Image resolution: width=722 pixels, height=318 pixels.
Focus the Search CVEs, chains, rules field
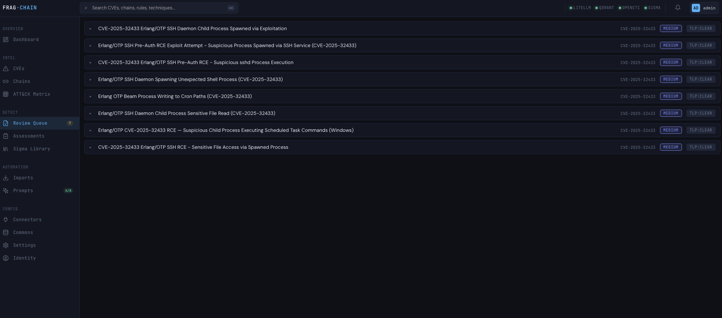(159, 8)
